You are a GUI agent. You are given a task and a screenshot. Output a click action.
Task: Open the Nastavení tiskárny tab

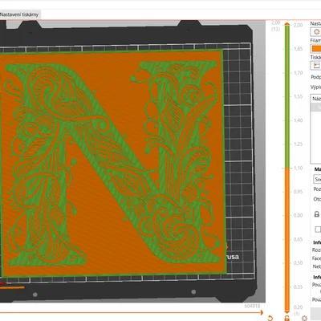[x=19, y=14]
